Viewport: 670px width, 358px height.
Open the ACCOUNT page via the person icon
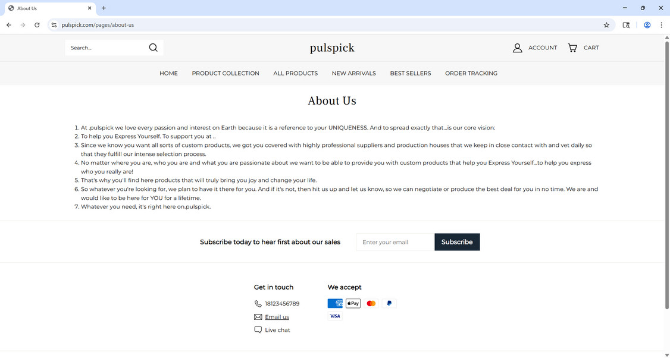tap(516, 48)
